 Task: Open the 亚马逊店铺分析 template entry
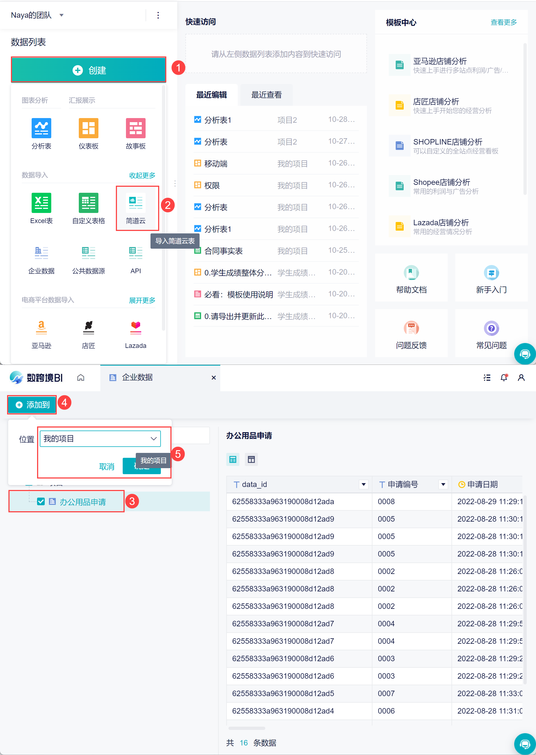pos(440,61)
